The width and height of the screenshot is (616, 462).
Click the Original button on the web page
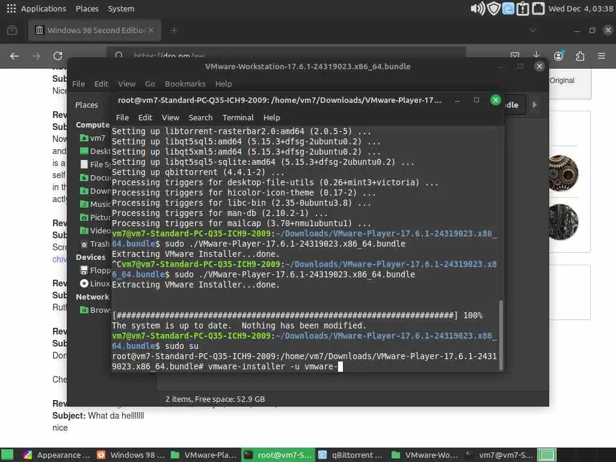tap(562, 81)
